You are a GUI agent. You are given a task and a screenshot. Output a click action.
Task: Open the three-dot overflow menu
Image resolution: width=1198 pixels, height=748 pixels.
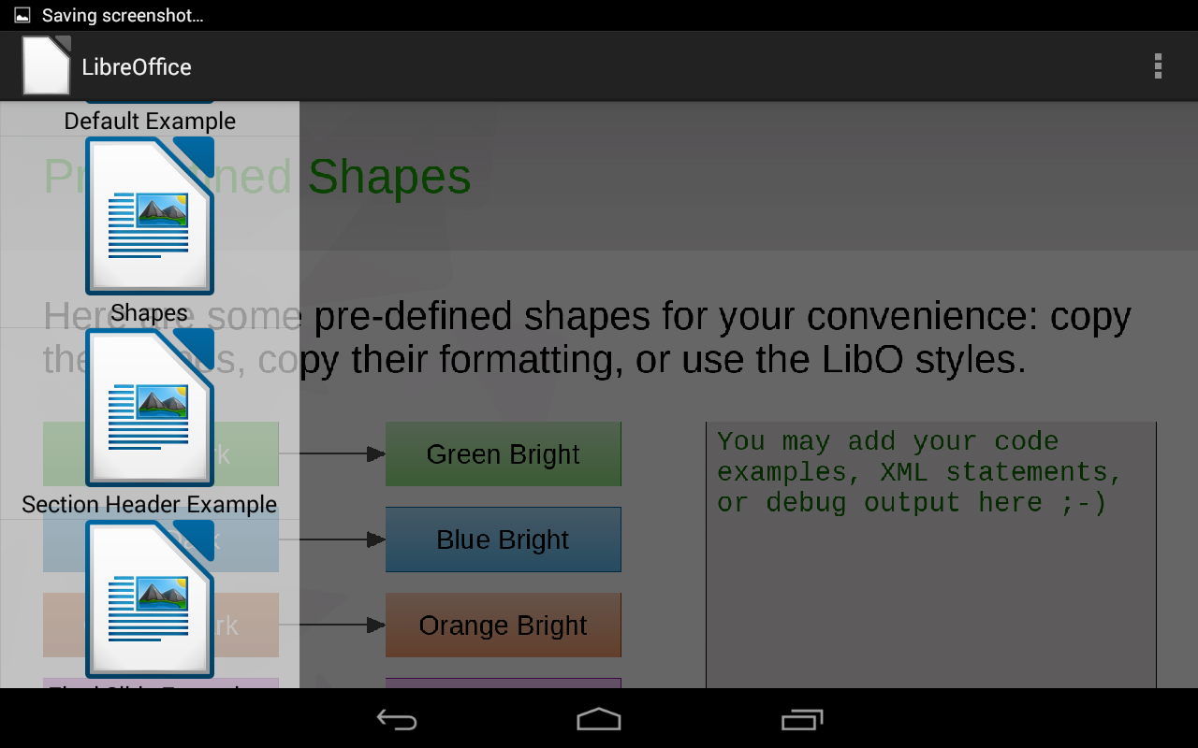click(x=1158, y=65)
